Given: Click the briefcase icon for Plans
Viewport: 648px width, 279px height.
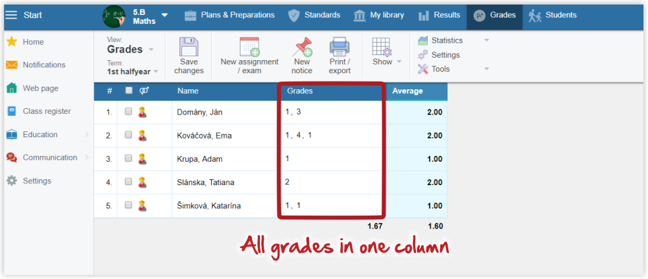Looking at the screenshot, I should tap(190, 16).
